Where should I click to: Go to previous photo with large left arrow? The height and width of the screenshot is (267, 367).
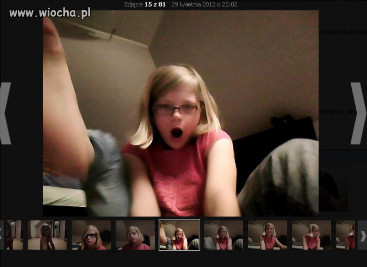pos(5,114)
